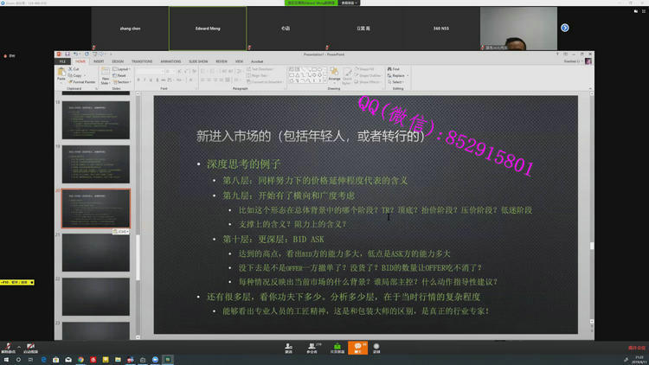Show next participants with the right arrow
649x365 pixels.
coord(565,28)
